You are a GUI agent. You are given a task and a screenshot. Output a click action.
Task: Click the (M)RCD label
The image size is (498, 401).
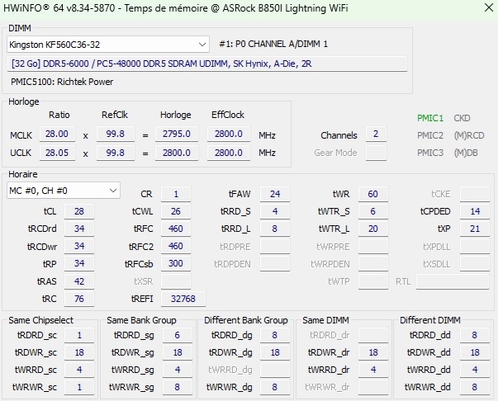click(x=467, y=135)
